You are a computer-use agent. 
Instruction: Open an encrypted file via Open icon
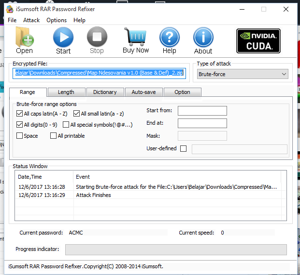(x=25, y=40)
